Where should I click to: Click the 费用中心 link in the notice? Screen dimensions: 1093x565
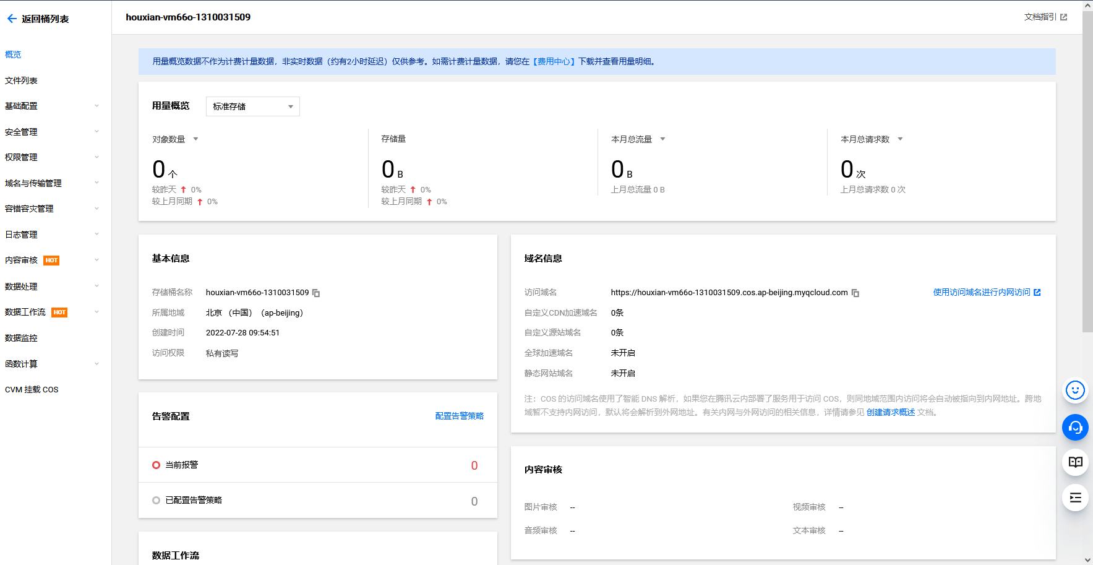(554, 62)
